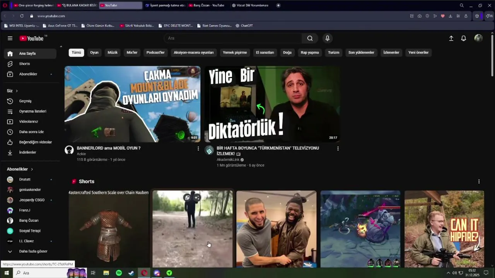The height and width of the screenshot is (278, 495).
Task: Select the Mix'ler filter chip
Action: click(132, 53)
